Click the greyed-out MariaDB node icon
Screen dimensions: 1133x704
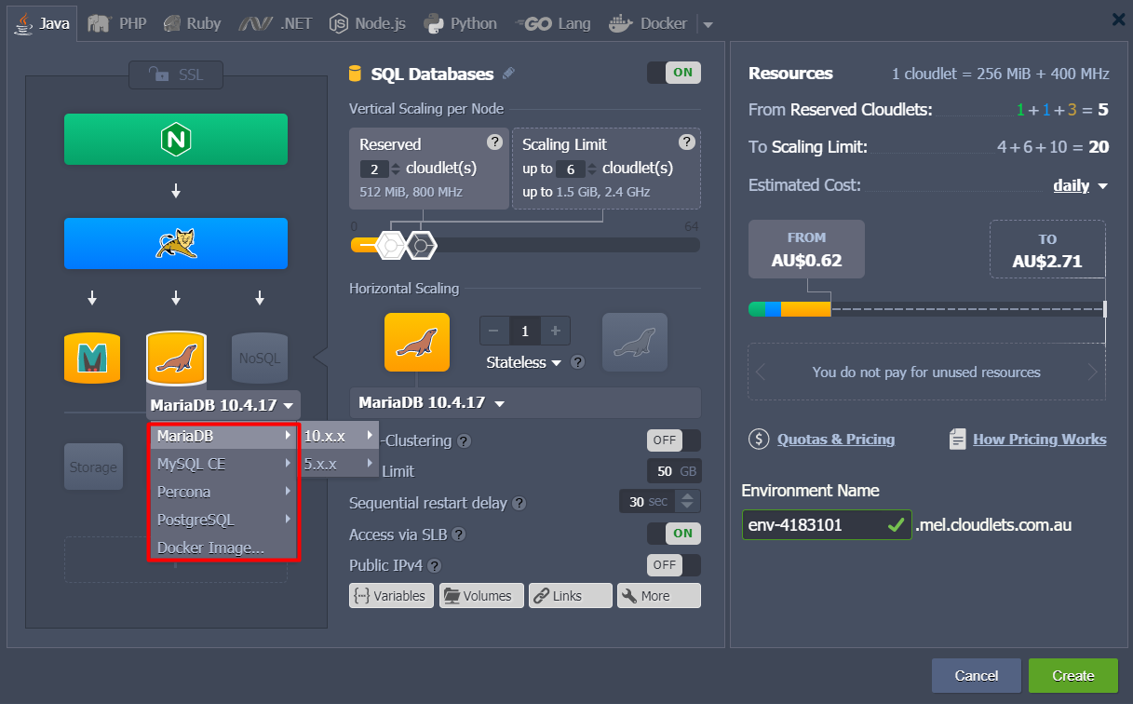tap(635, 343)
